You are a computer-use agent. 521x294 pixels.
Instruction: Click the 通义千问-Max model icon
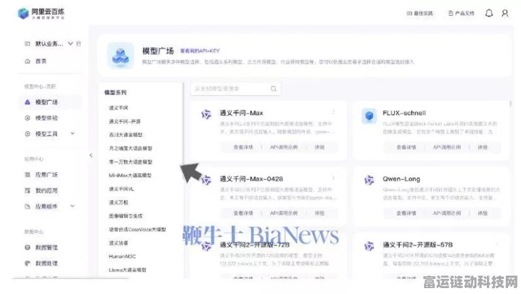206,115
